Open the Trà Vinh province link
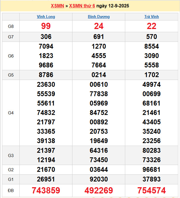The height and width of the screenshot is (198, 180). click(x=151, y=17)
